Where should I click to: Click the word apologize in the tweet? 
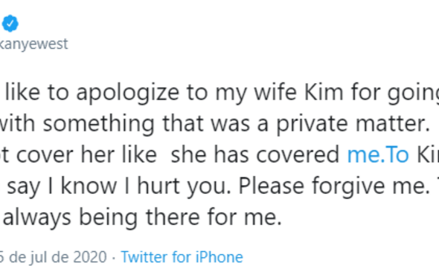[x=128, y=94]
